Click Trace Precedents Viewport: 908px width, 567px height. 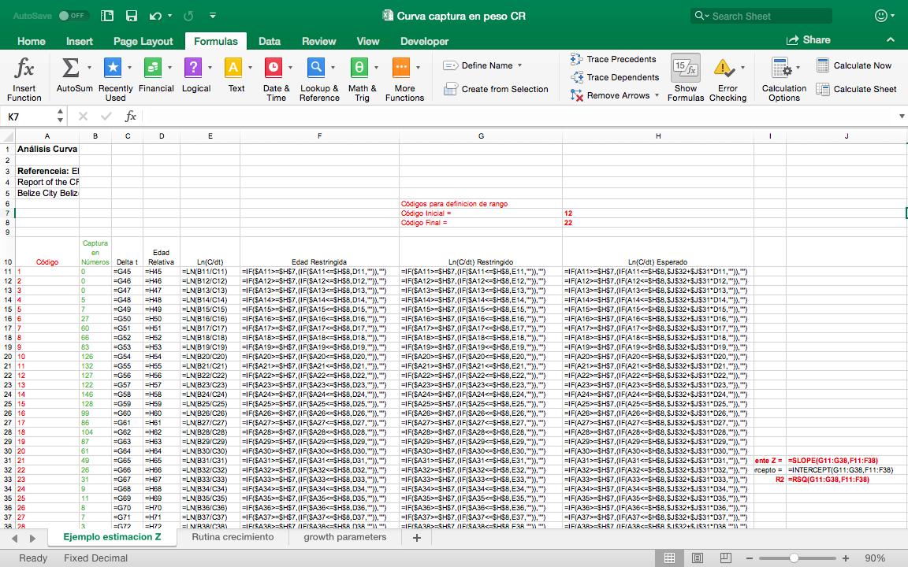coord(613,59)
